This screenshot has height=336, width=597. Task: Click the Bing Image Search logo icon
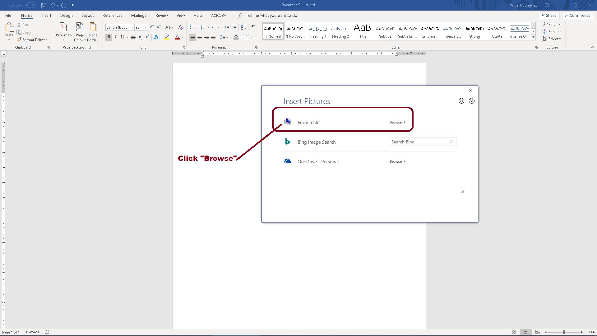pos(288,142)
